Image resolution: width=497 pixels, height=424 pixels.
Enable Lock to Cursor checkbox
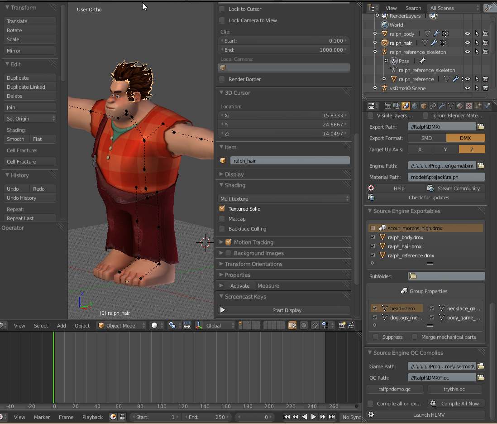[222, 9]
